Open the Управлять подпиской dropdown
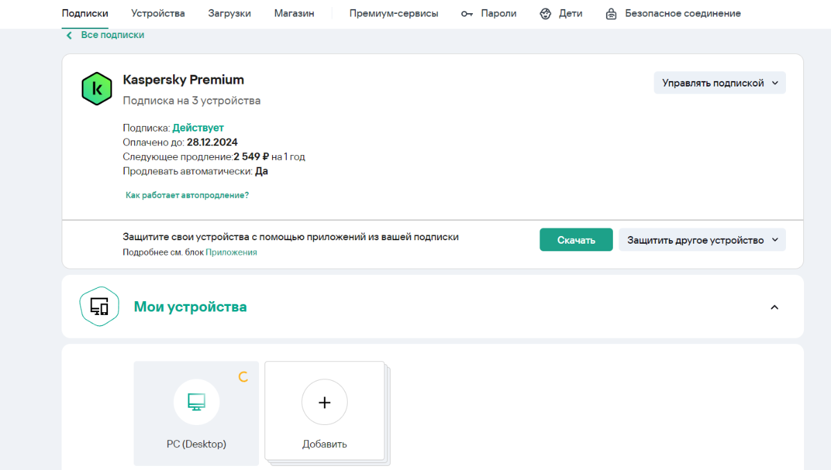Viewport: 831px width, 470px height. tap(720, 83)
